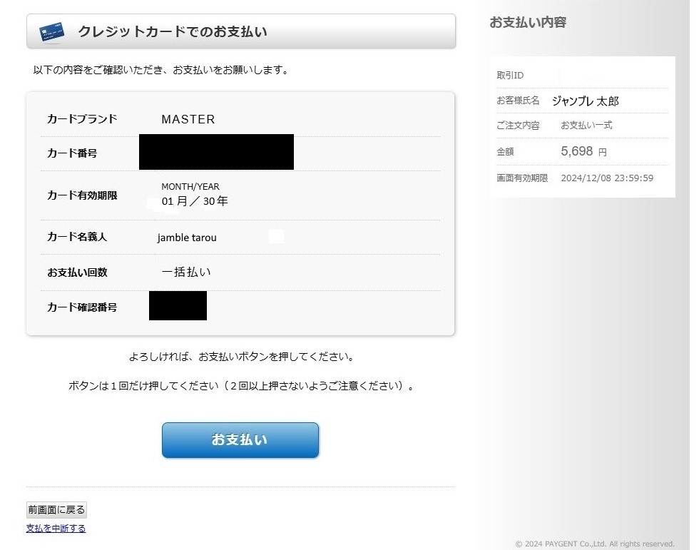Click the カード有効期限 label

[82, 195]
